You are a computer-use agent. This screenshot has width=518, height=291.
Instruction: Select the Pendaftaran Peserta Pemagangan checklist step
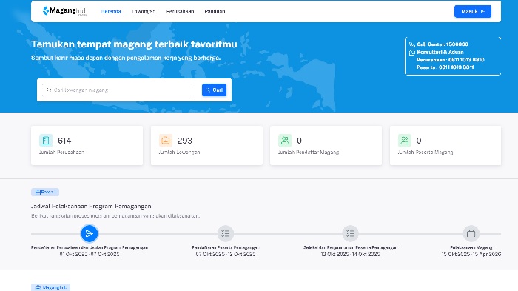[226, 234]
